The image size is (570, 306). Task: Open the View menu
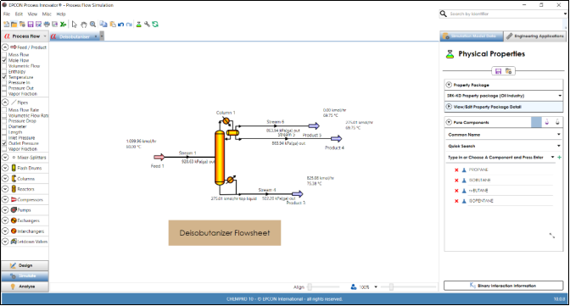[32, 14]
